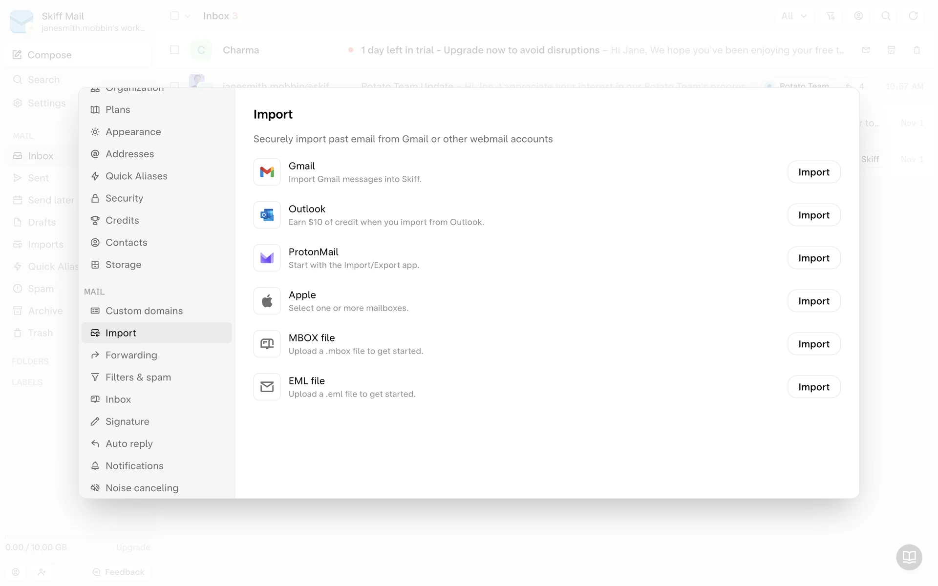
Task: Click the Apple logo icon
Action: pyautogui.click(x=267, y=301)
